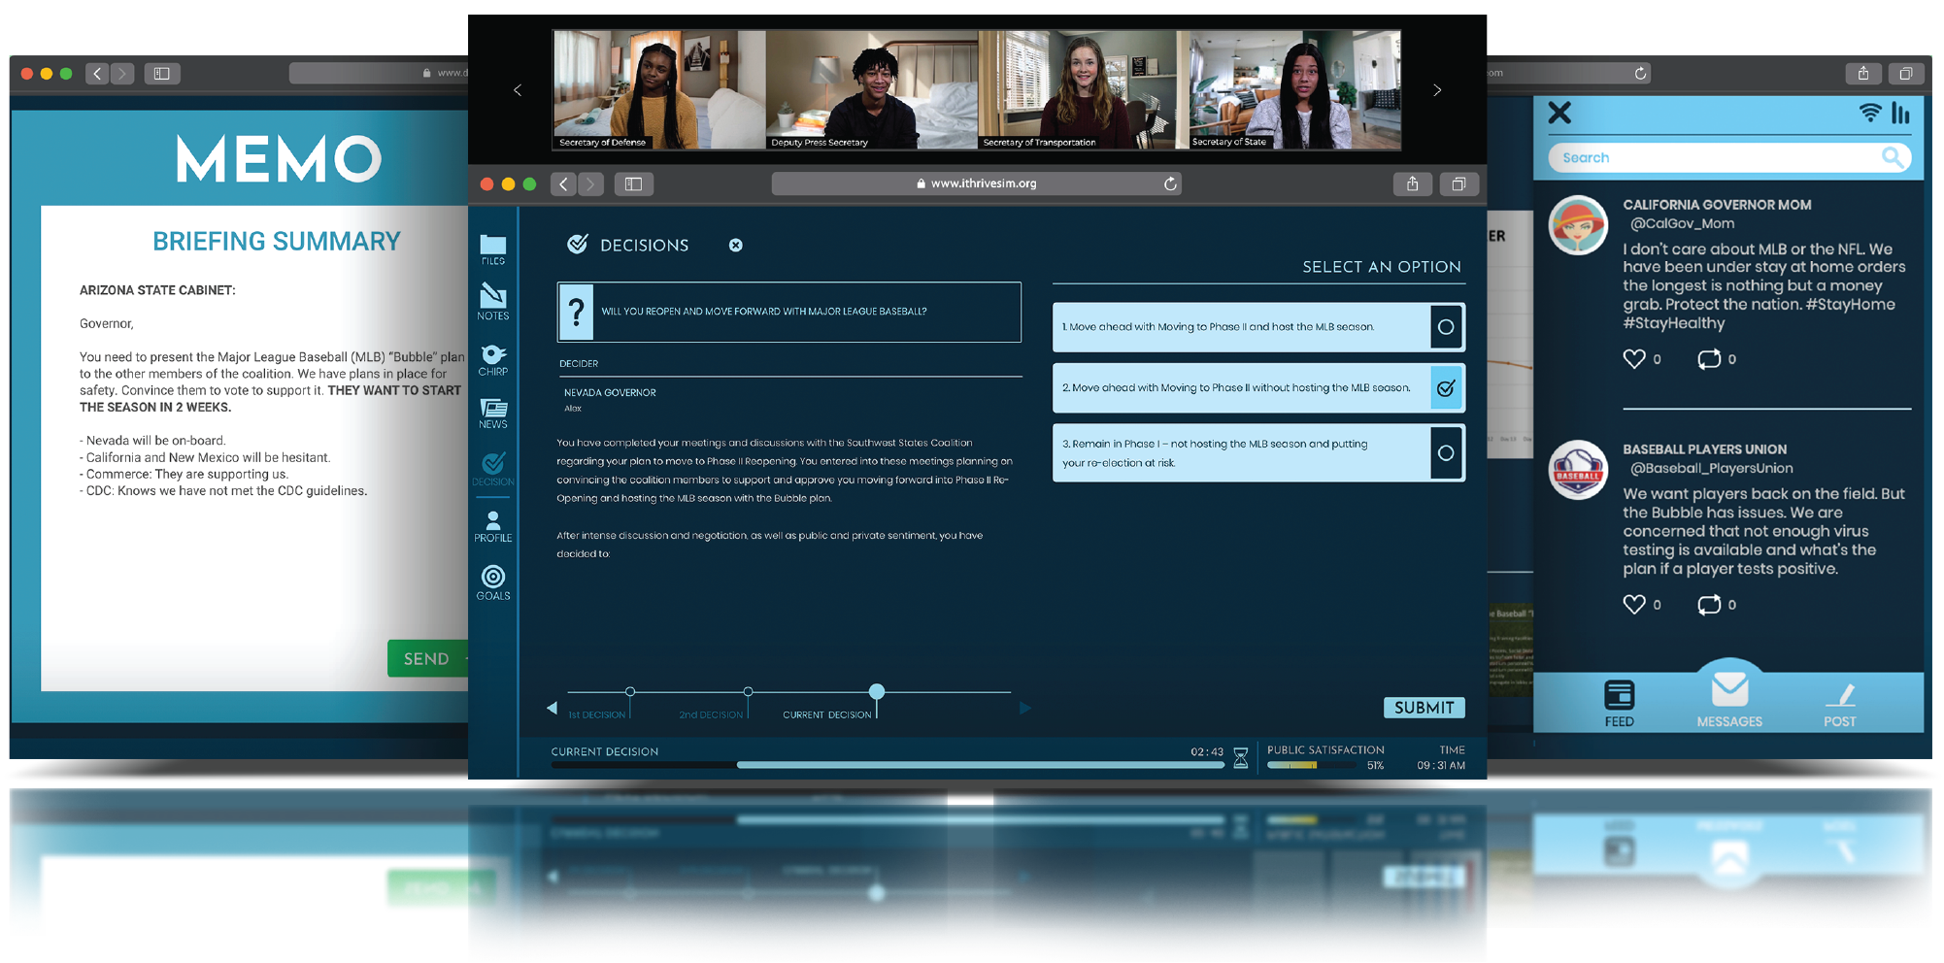
Task: Open the Goals sidebar icon
Action: [x=493, y=583]
